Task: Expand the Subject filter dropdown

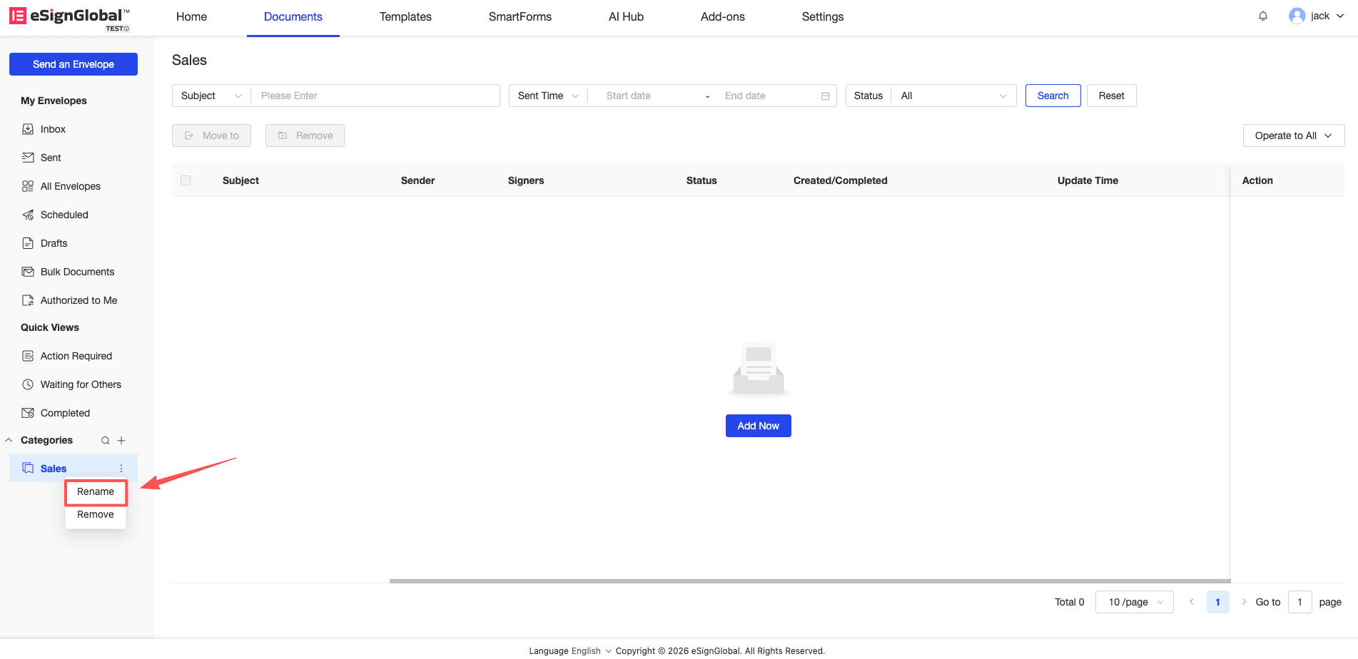Action: [211, 96]
